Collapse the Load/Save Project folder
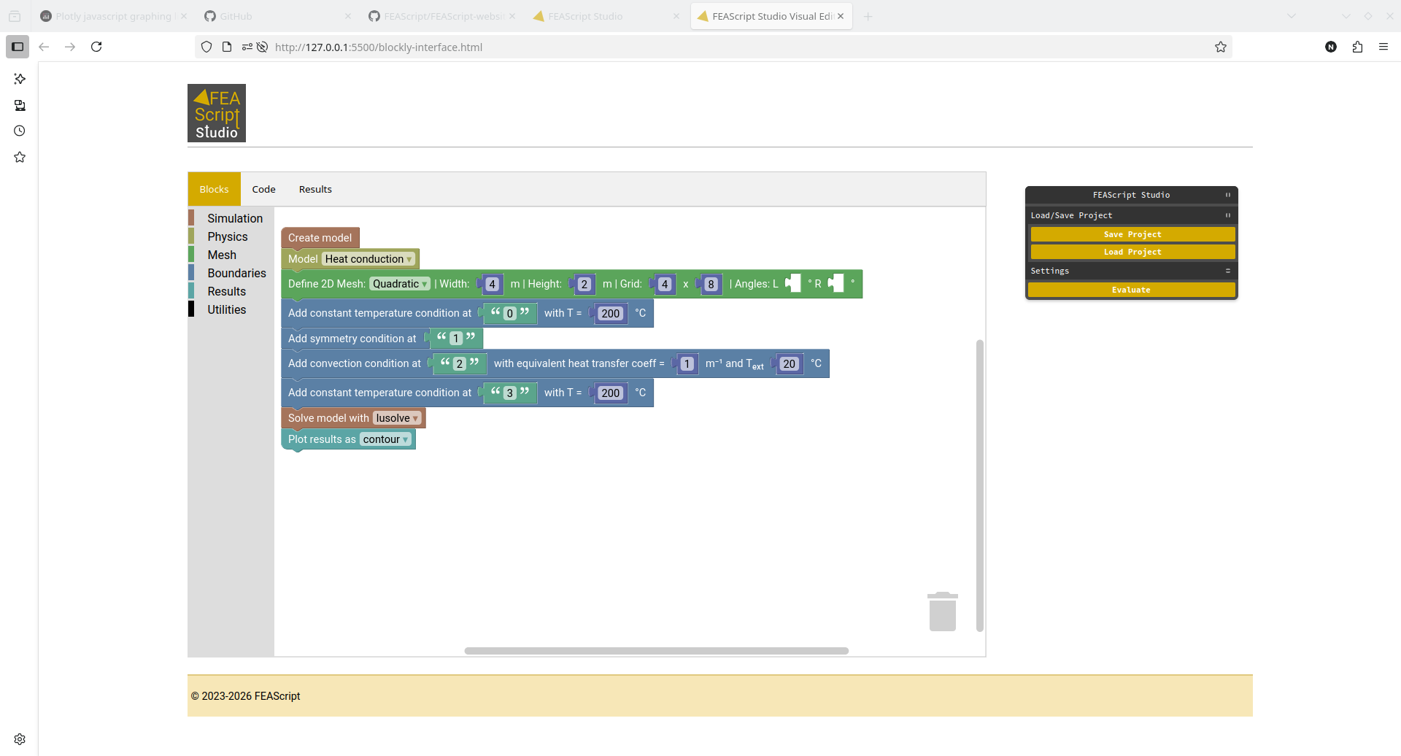 [x=1131, y=215]
